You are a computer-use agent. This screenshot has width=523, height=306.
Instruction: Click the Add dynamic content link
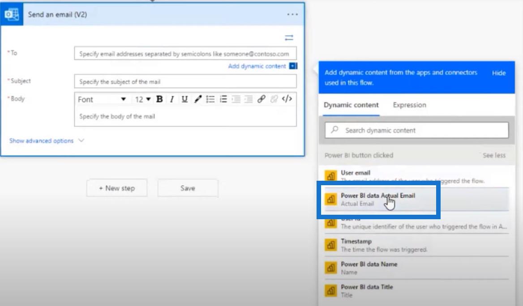pyautogui.click(x=257, y=66)
